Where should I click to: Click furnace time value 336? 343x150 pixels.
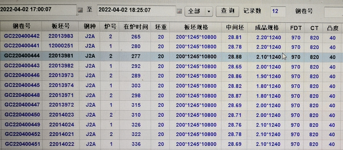coord(136,144)
